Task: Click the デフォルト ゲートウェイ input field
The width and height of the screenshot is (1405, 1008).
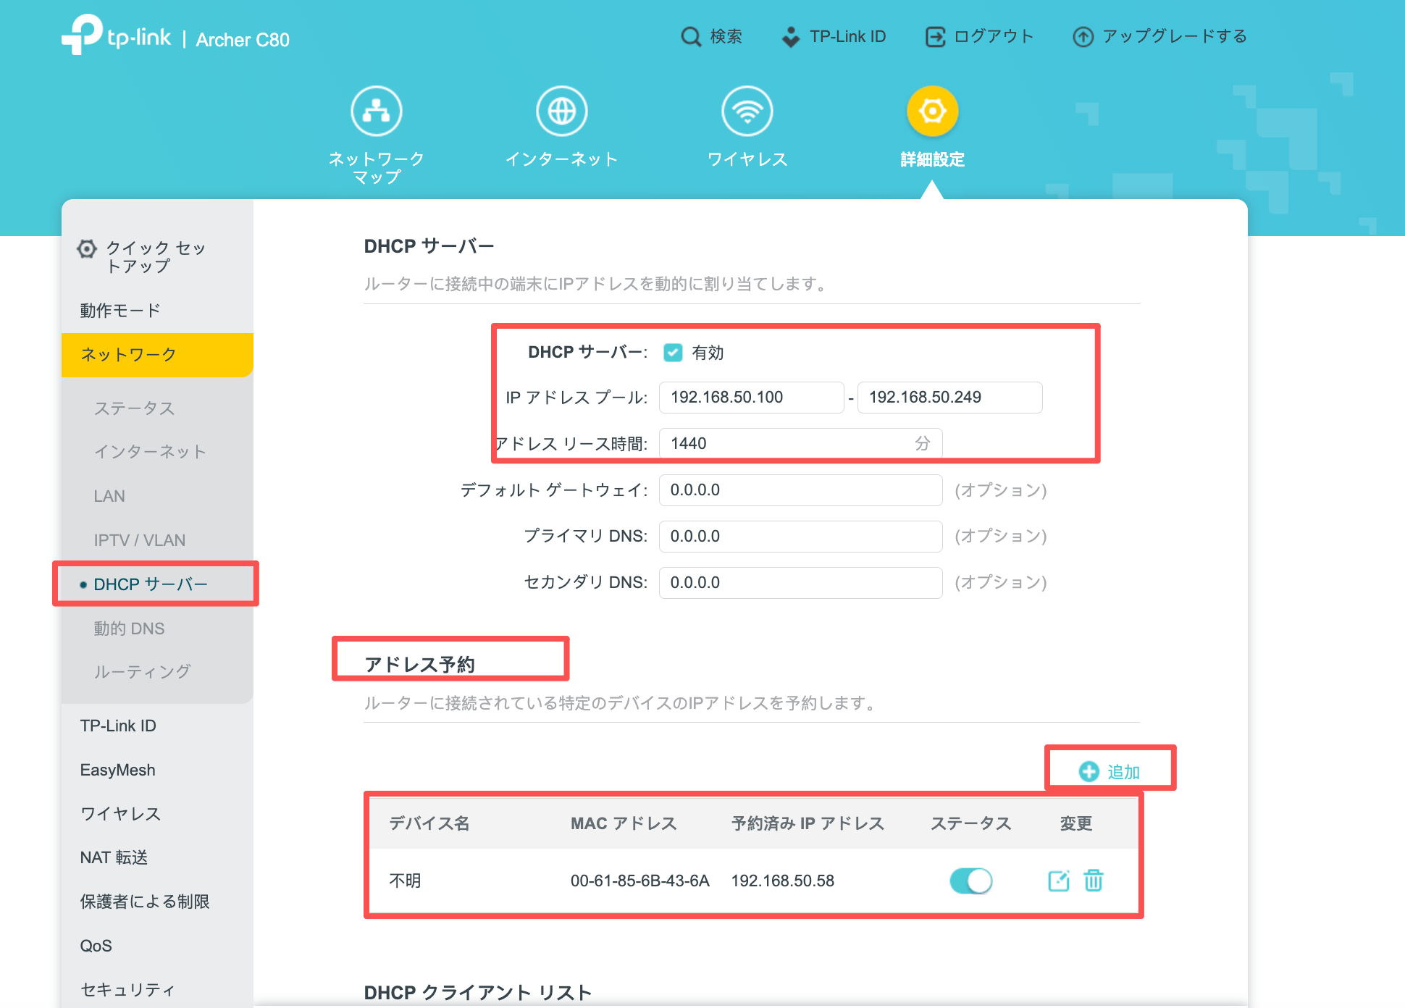Action: pyautogui.click(x=801, y=490)
